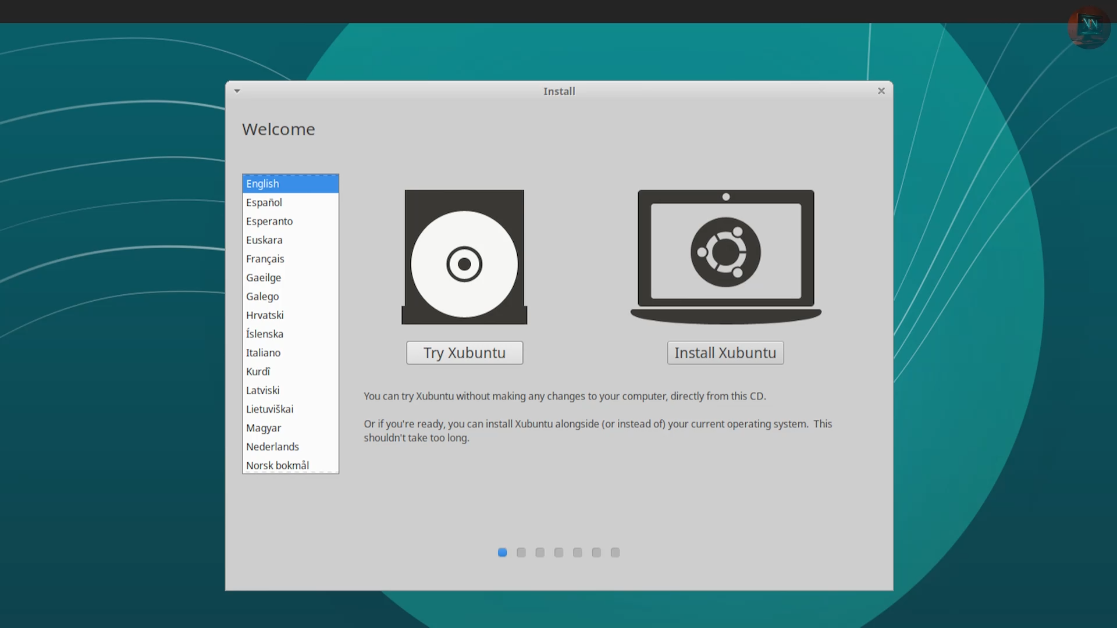Close the Install window
1117x628 pixels.
pyautogui.click(x=881, y=91)
